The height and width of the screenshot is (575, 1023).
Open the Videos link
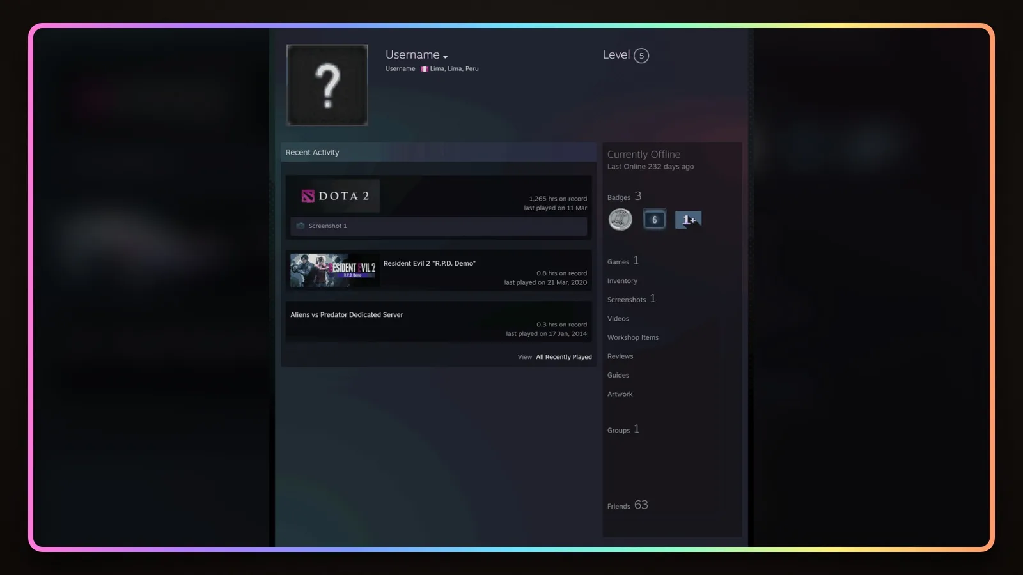tap(618, 319)
